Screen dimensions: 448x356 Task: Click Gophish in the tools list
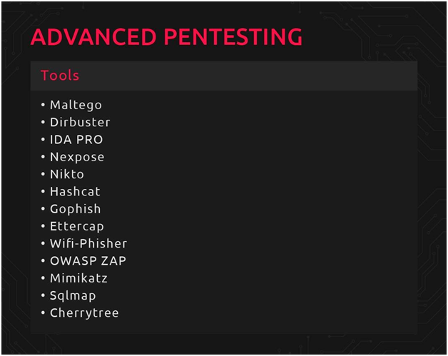[x=75, y=209]
